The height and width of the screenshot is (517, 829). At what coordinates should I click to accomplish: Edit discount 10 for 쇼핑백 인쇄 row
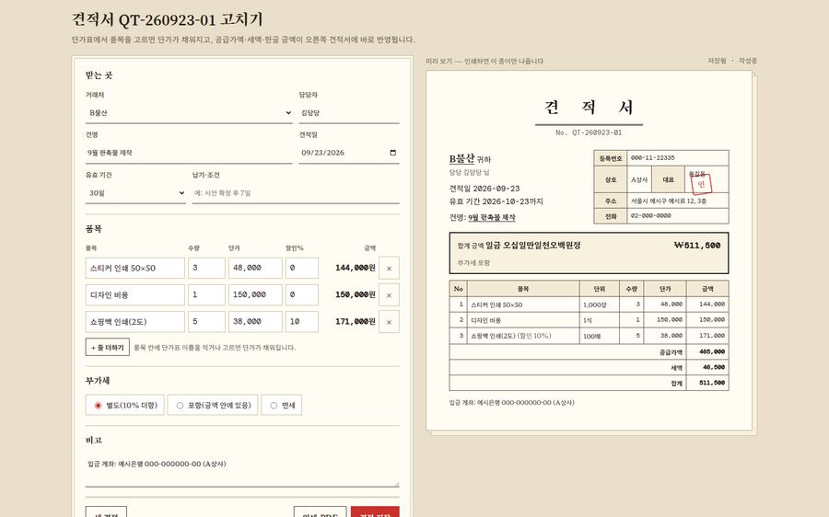click(302, 322)
